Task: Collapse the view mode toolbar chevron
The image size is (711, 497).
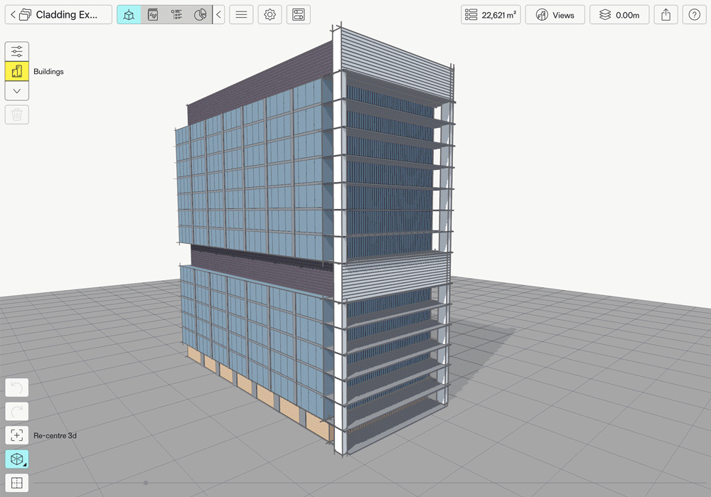Action: tap(219, 15)
